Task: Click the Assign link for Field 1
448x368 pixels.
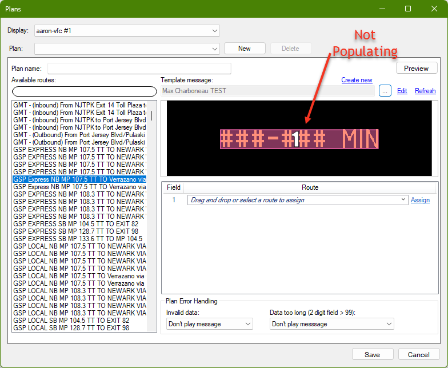Action: tap(420, 200)
